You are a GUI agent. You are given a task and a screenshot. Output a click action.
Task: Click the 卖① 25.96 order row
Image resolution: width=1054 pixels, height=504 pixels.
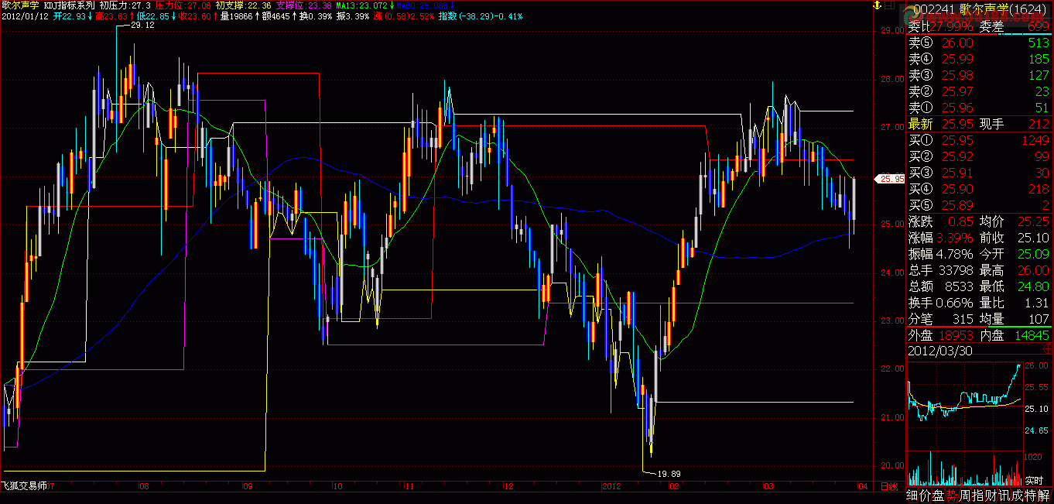979,108
